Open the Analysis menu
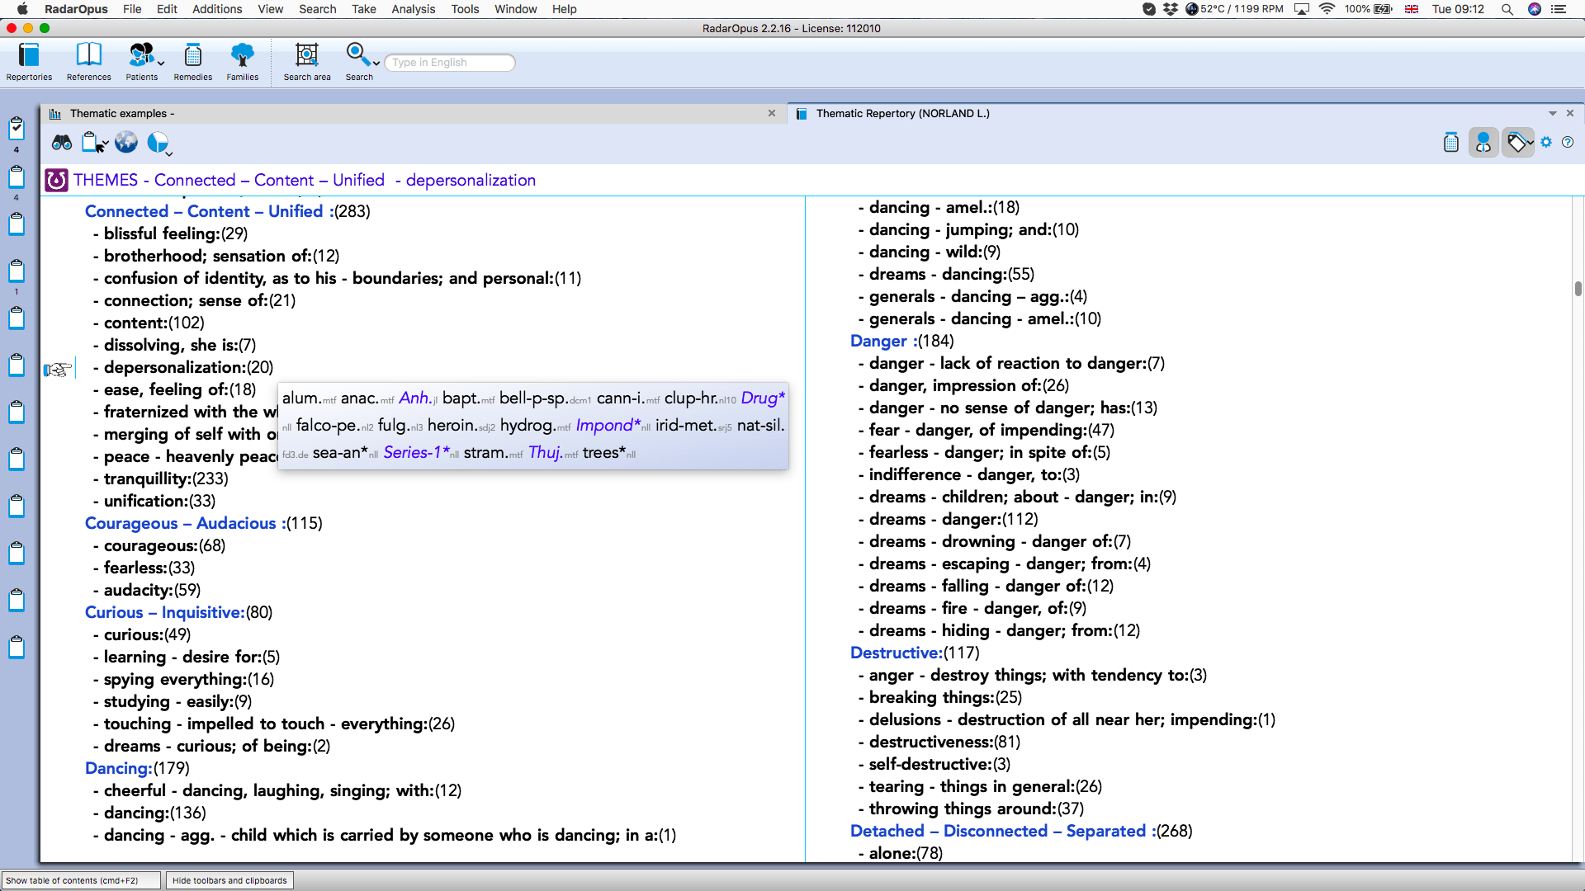This screenshot has height=891, width=1585. [x=414, y=9]
